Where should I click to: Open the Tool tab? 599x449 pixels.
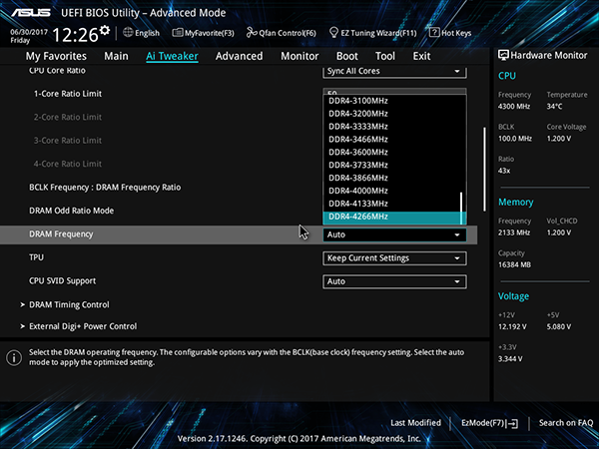tap(385, 56)
